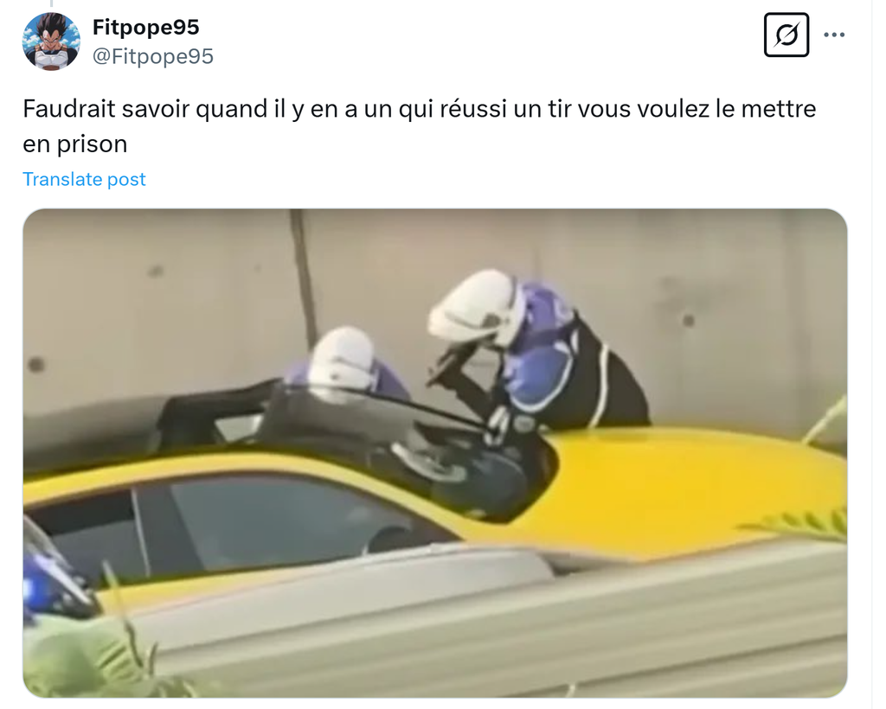The width and height of the screenshot is (886, 709).
Task: Click the Fitpope95 profile avatar
Action: (x=51, y=42)
